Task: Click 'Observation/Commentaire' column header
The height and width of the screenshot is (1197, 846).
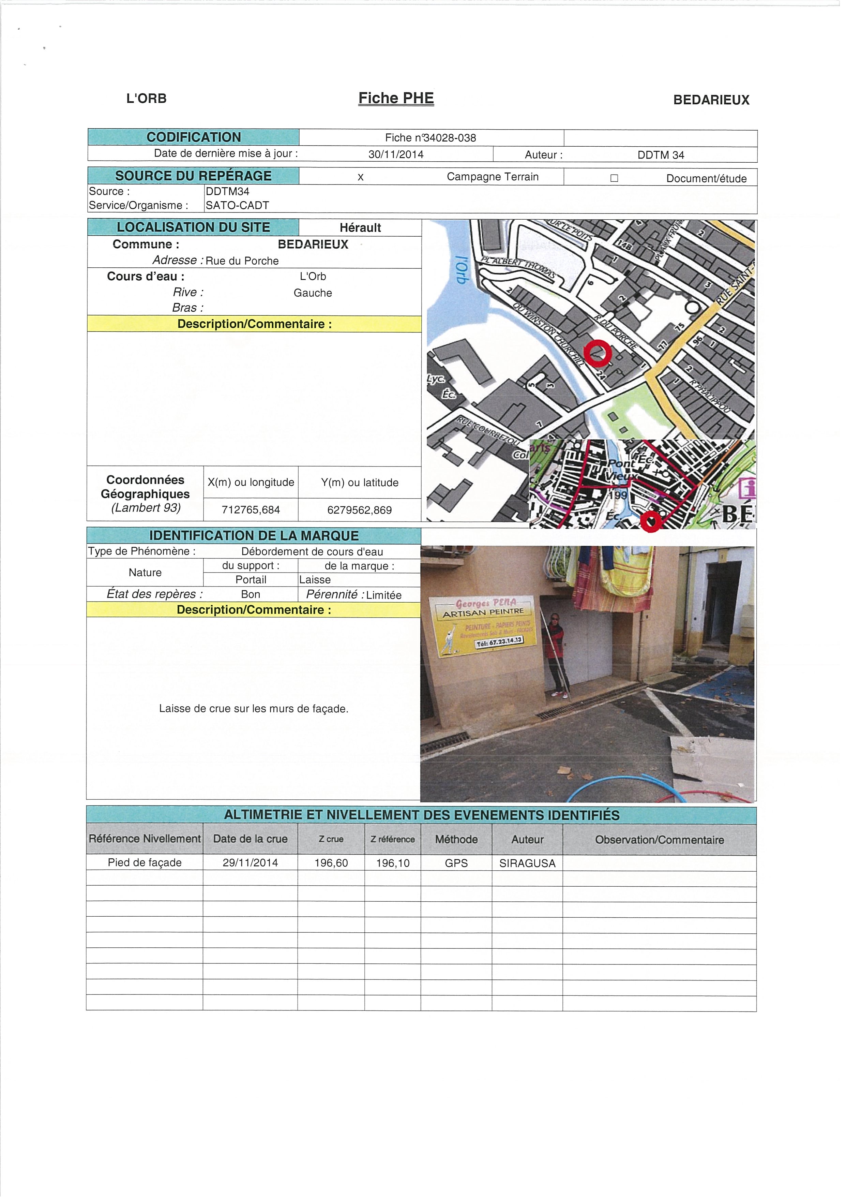Action: tap(660, 840)
